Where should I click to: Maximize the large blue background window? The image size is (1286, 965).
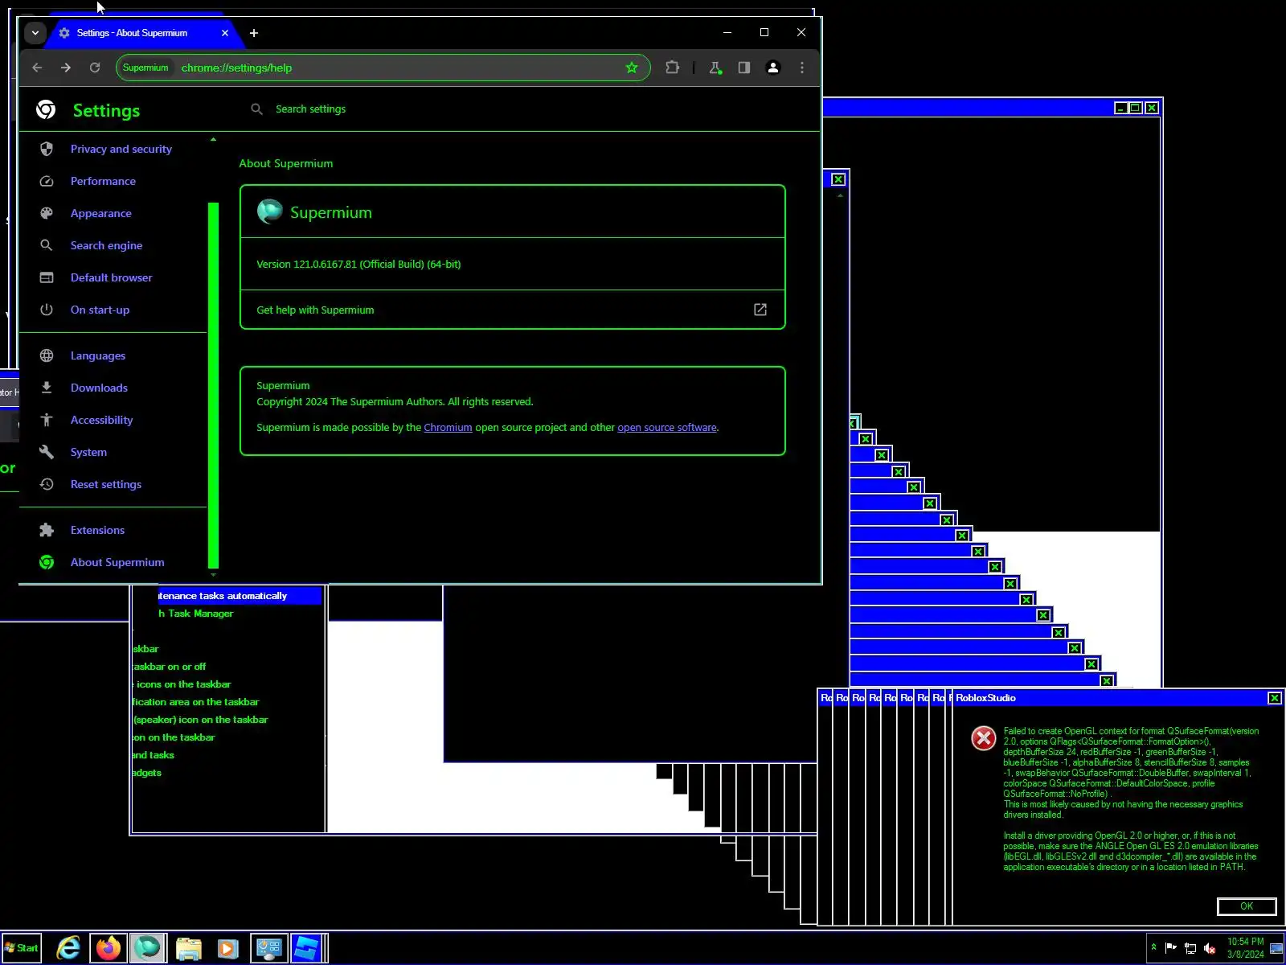point(1136,108)
